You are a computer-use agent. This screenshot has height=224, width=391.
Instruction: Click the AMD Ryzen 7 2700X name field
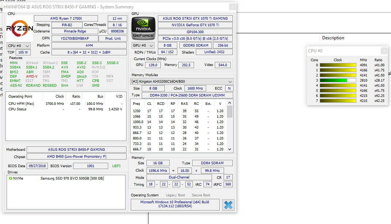point(66,19)
